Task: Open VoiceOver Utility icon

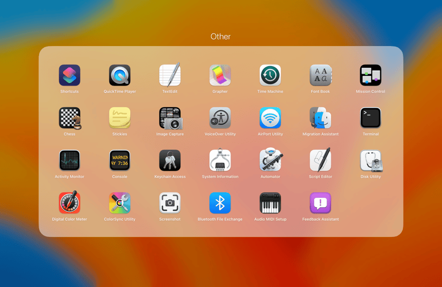Action: [220, 118]
